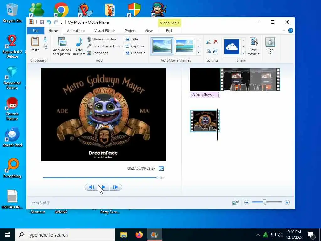Expand the Add music dropdown arrow
Screen dimensions: 321x241
(x=84, y=54)
